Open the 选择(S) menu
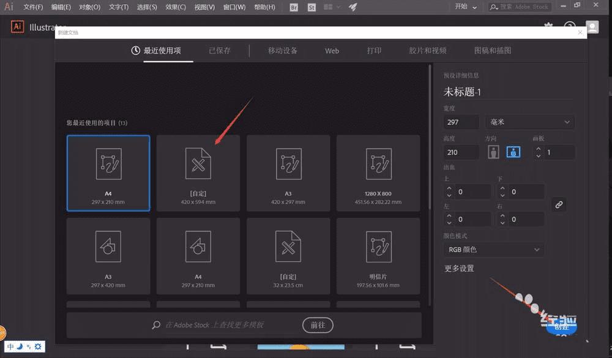This screenshot has width=612, height=358. coord(147,7)
